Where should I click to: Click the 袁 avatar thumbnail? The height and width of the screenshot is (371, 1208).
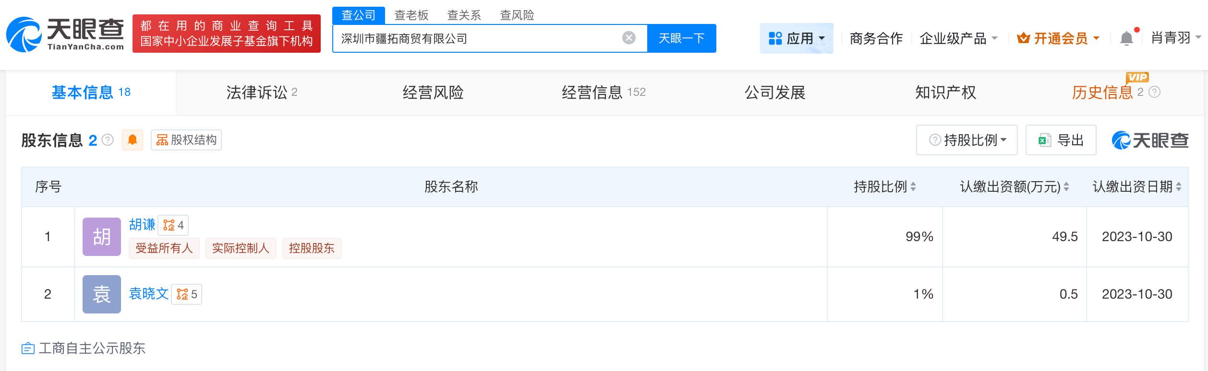point(102,294)
